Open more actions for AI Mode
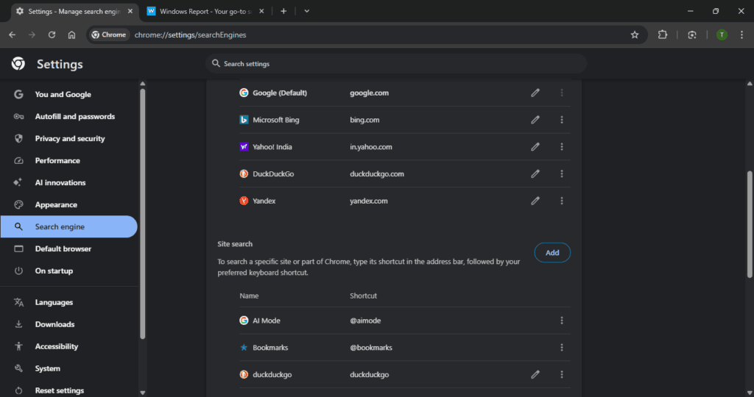This screenshot has width=754, height=397. click(x=562, y=321)
